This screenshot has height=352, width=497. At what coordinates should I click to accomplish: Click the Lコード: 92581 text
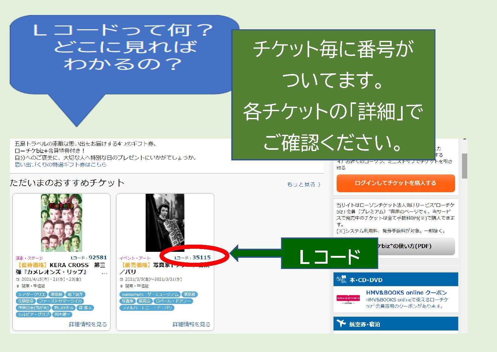coord(89,258)
